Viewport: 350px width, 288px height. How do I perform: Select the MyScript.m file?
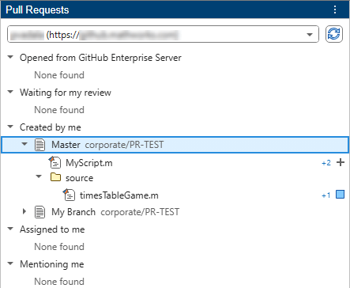(89, 163)
